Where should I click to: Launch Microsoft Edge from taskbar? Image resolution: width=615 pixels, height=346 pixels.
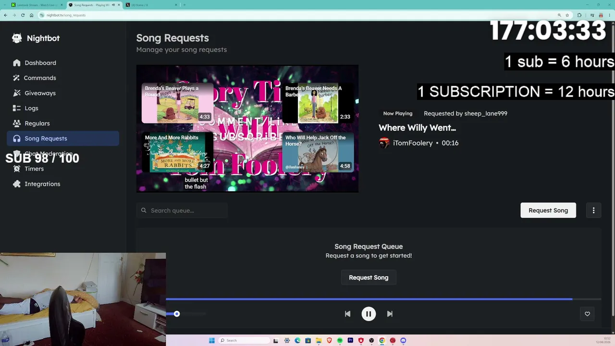[x=297, y=341]
